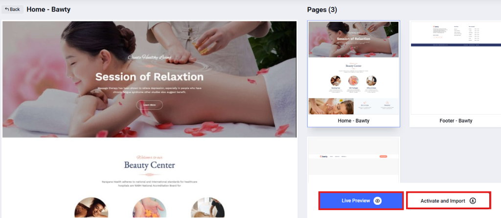This screenshot has height=218, width=501.
Task: Click the Home - Bawty page title
Action: point(48,10)
